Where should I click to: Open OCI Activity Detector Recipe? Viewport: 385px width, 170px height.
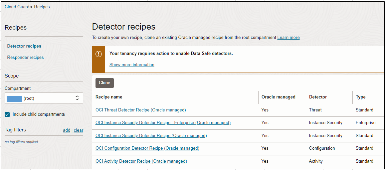click(x=141, y=161)
